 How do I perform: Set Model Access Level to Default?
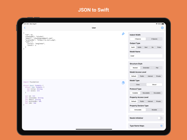[x=134, y=76]
